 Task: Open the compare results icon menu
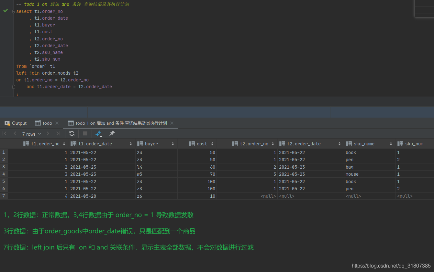(x=99, y=134)
